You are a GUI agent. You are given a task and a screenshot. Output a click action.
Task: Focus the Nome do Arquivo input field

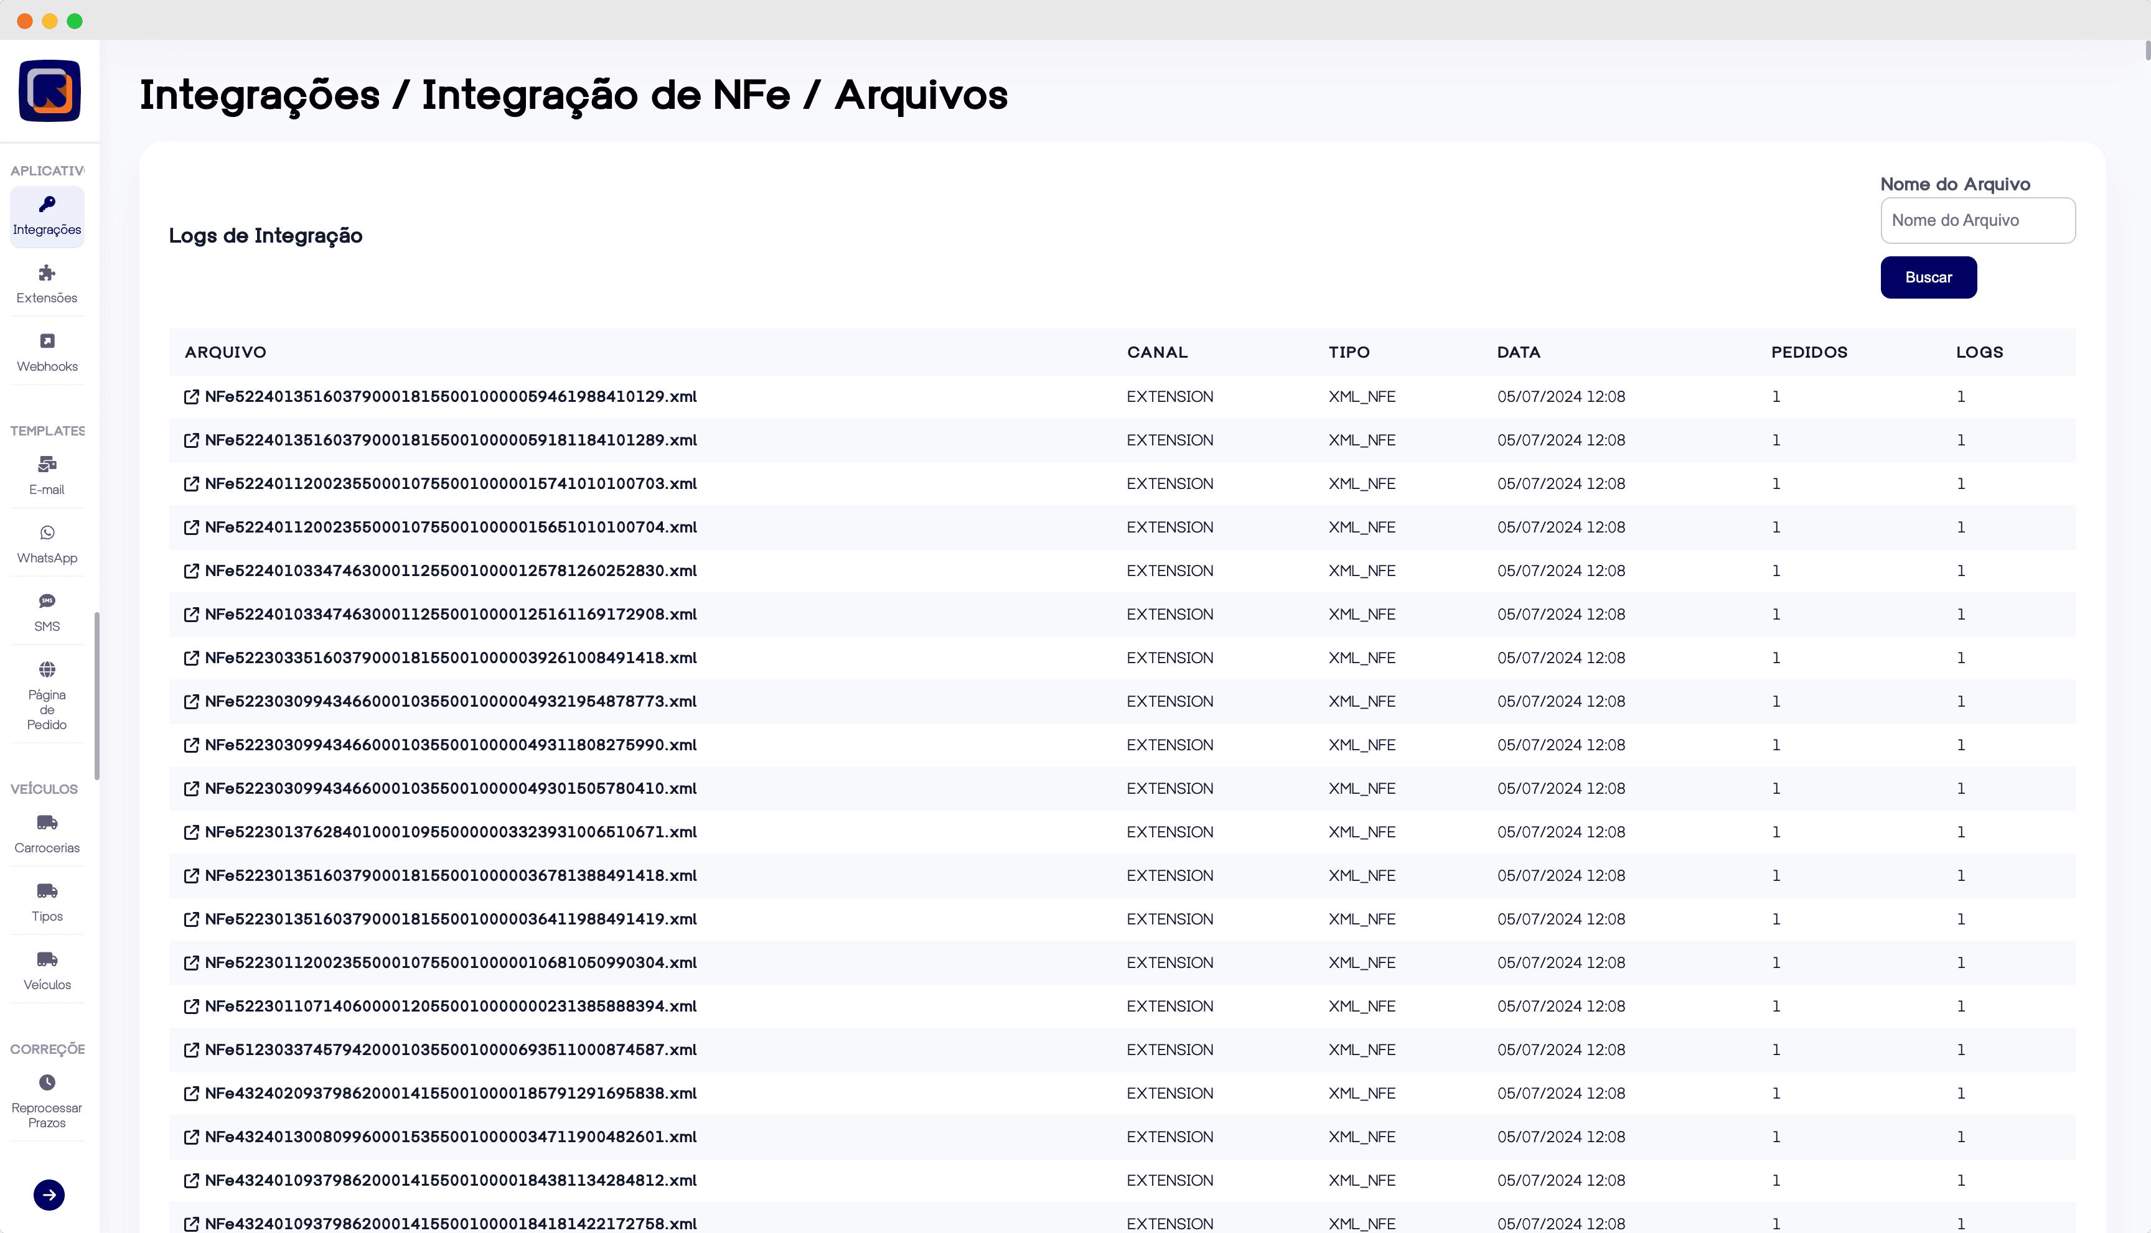1977,220
